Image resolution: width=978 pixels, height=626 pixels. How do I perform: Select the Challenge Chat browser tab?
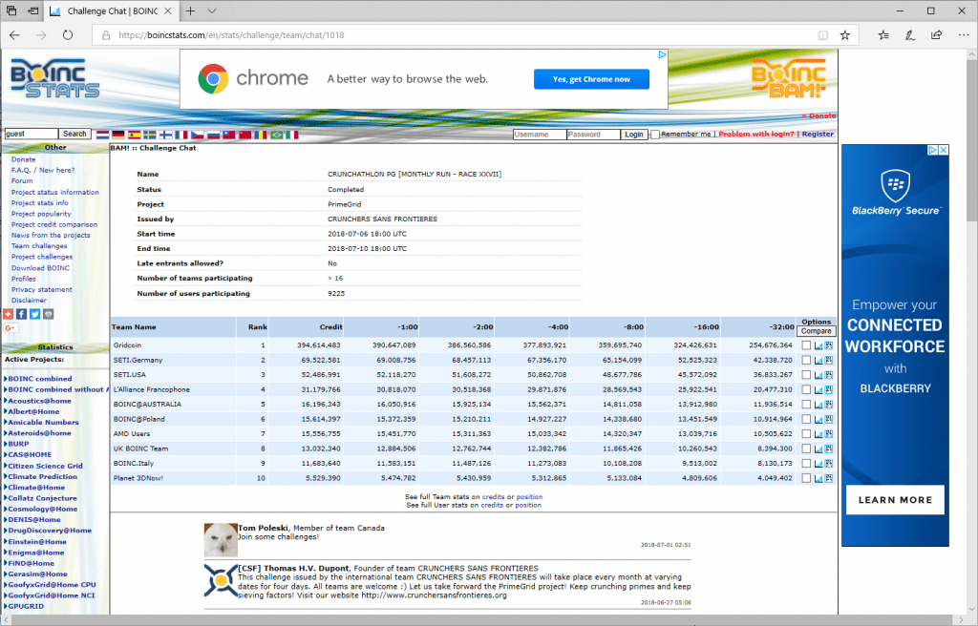pos(111,11)
